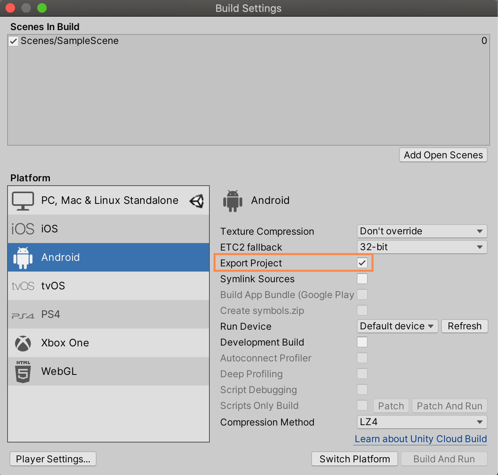Select PC, Mac & Linux Standalone platform
Image resolution: width=498 pixels, height=475 pixels.
click(x=108, y=200)
